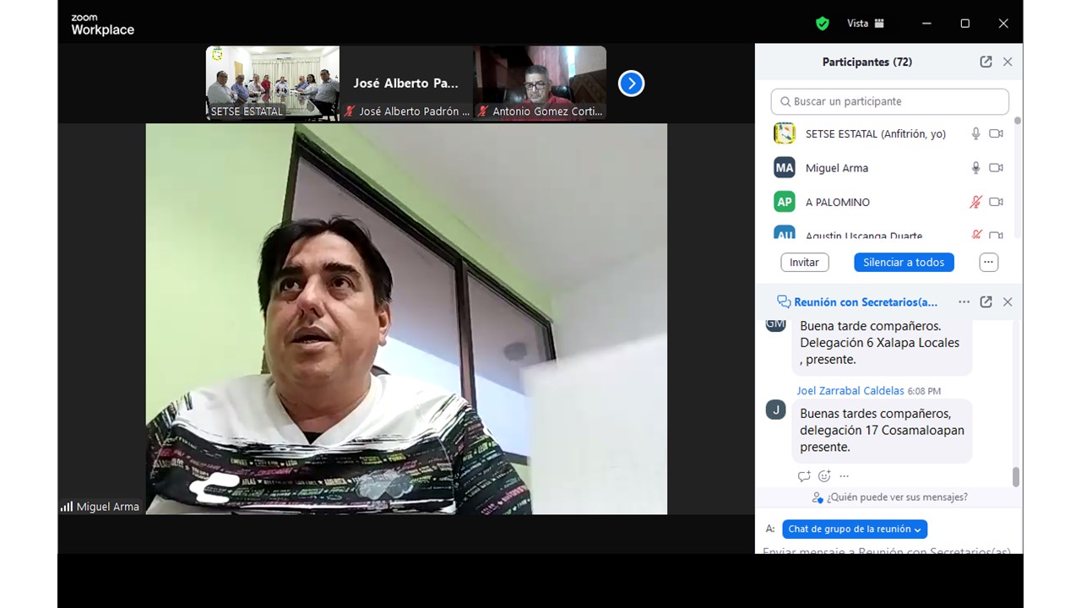
Task: Add emoji reaction to Joel's message
Action: tap(824, 476)
